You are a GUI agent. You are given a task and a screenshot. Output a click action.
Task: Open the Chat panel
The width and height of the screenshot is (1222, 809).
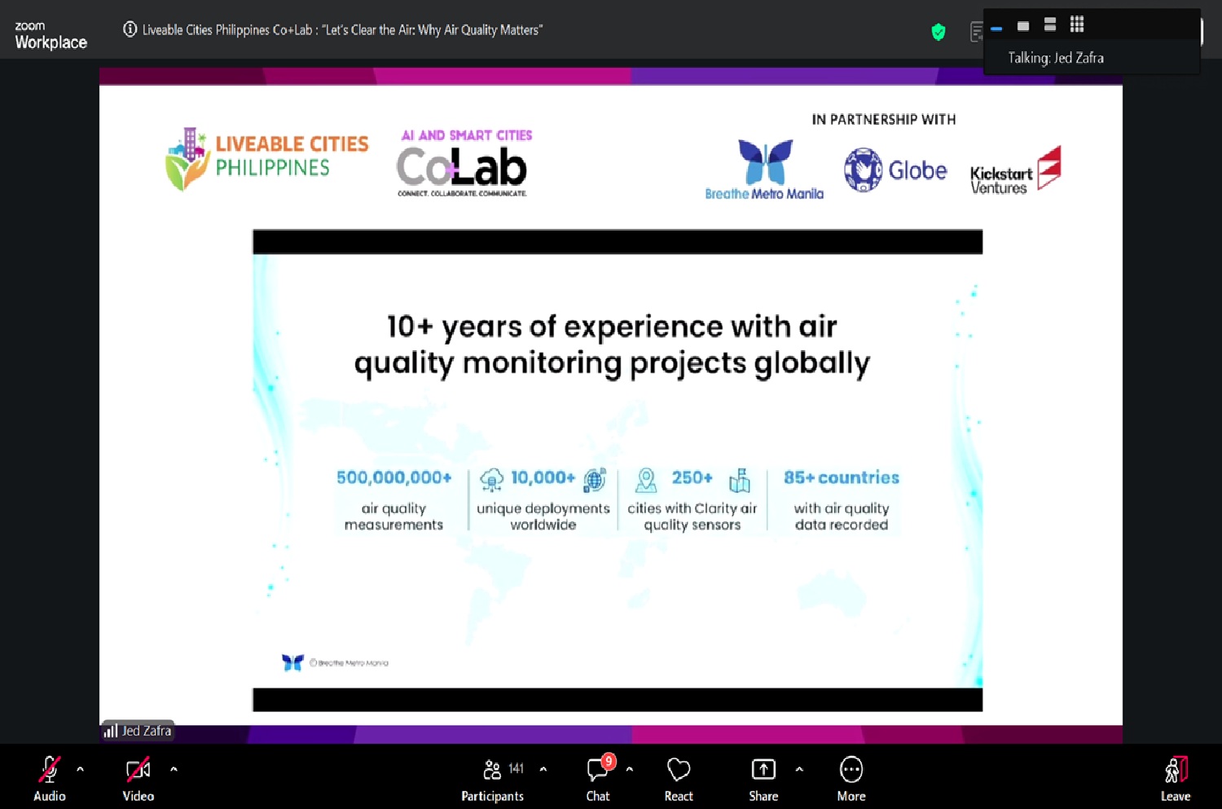[597, 778]
